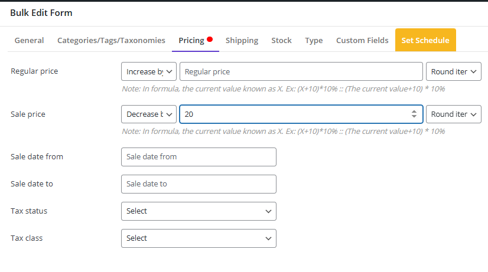This screenshot has height=272, width=488.
Task: Open the Categories/Tags/Taxonomies tab
Action: (x=111, y=40)
